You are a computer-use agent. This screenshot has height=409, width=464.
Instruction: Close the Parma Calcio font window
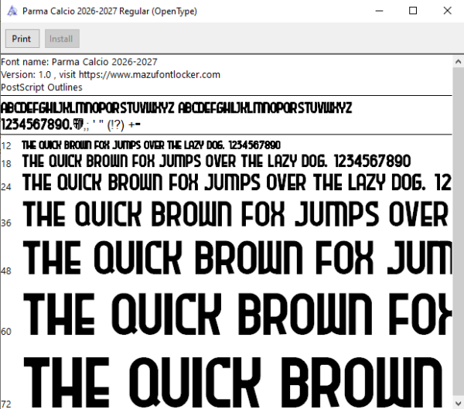pos(447,11)
